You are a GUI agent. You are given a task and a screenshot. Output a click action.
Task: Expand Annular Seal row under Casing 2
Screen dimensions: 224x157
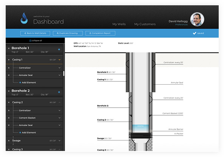coord(59,125)
